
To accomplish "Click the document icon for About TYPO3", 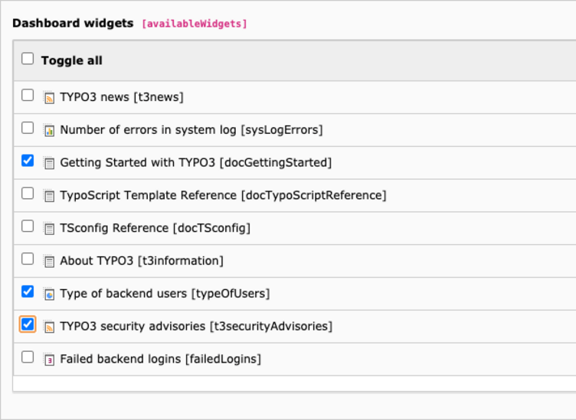I will click(x=49, y=261).
